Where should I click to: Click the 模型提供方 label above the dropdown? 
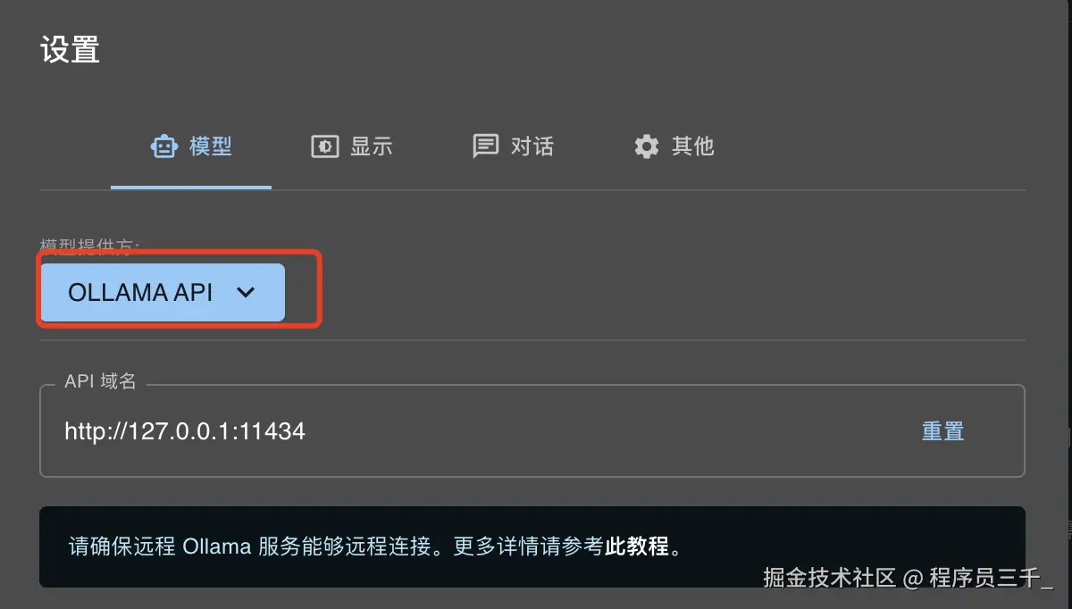pyautogui.click(x=89, y=245)
